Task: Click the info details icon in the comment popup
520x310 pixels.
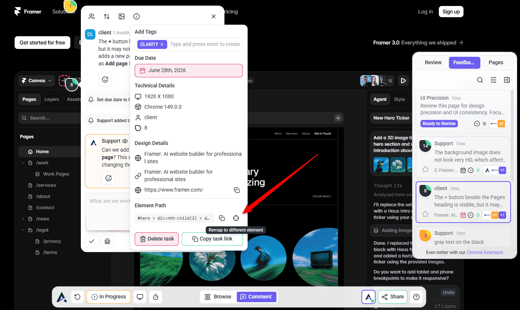Action: 137,16
